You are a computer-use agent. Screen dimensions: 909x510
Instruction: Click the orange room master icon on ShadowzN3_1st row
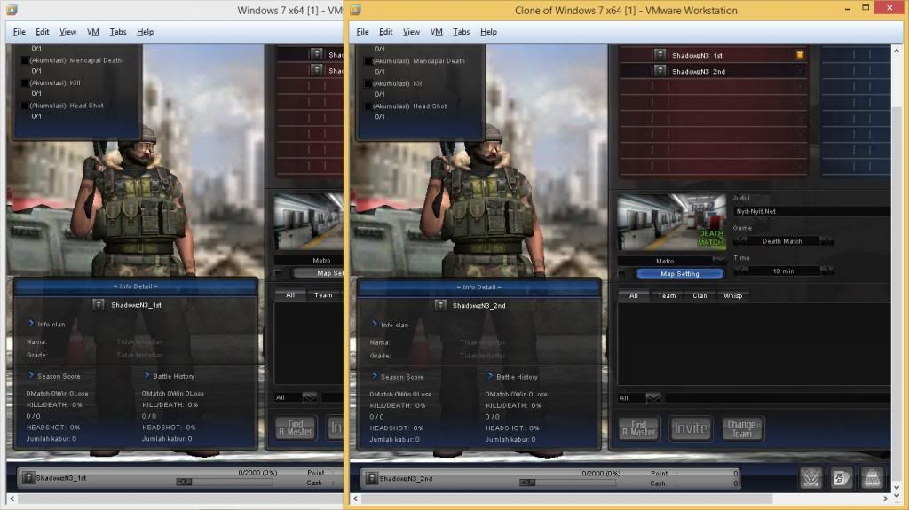[x=800, y=55]
